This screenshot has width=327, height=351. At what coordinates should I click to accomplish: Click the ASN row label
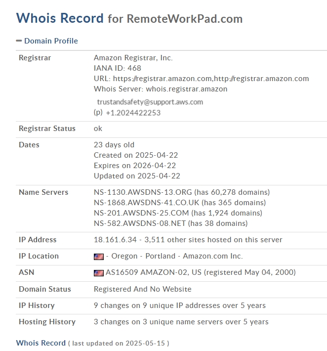click(x=26, y=272)
